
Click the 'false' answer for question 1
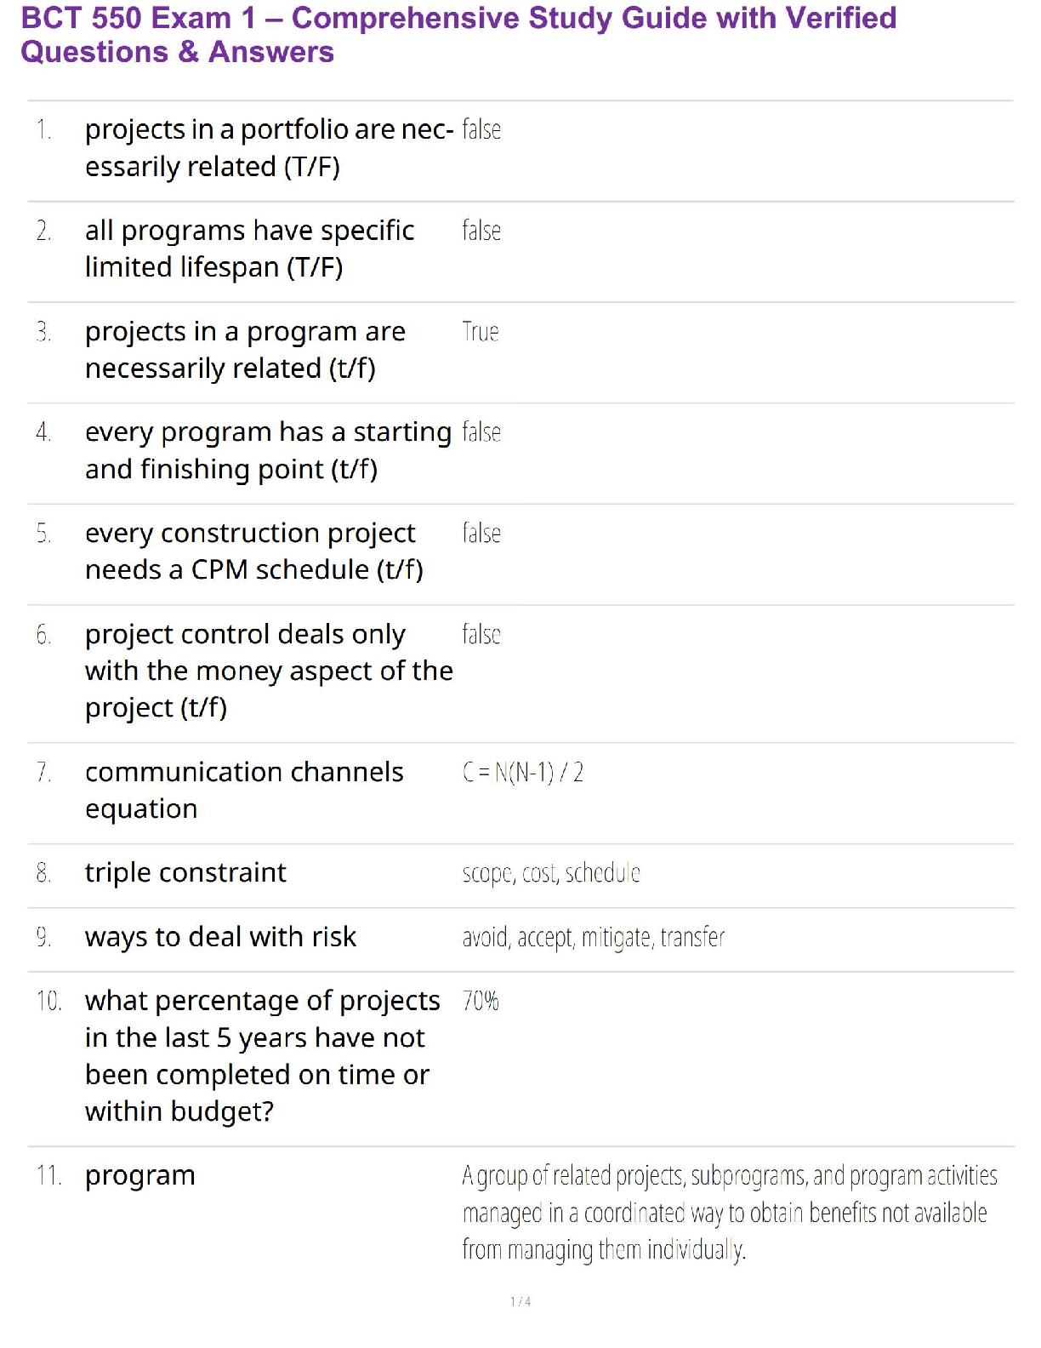(481, 130)
